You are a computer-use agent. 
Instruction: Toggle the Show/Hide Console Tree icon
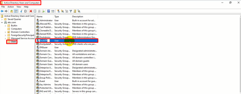click(x=16, y=11)
